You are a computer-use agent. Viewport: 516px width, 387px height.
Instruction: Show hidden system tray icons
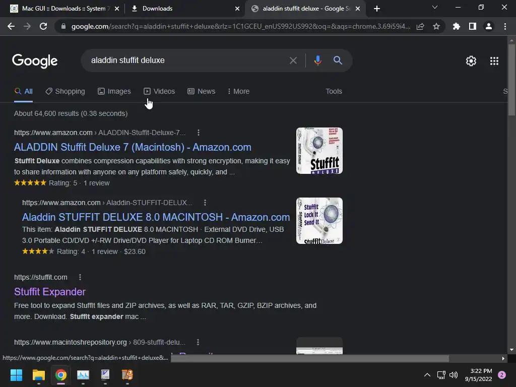[427, 375]
